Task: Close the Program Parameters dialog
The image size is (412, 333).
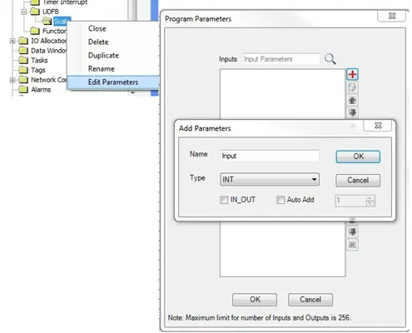Action: 392,16
